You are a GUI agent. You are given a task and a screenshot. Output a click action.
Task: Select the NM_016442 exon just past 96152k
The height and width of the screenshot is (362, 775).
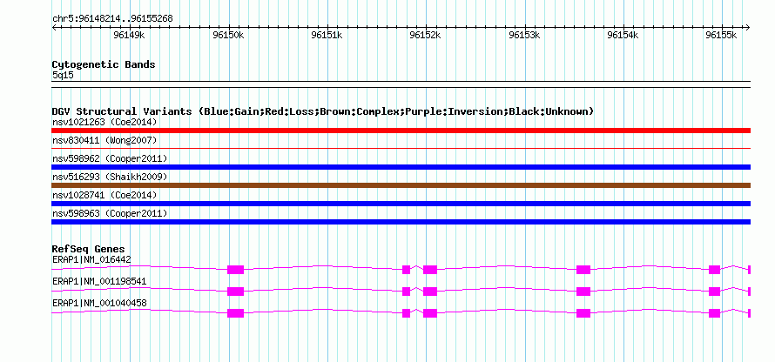pos(430,270)
